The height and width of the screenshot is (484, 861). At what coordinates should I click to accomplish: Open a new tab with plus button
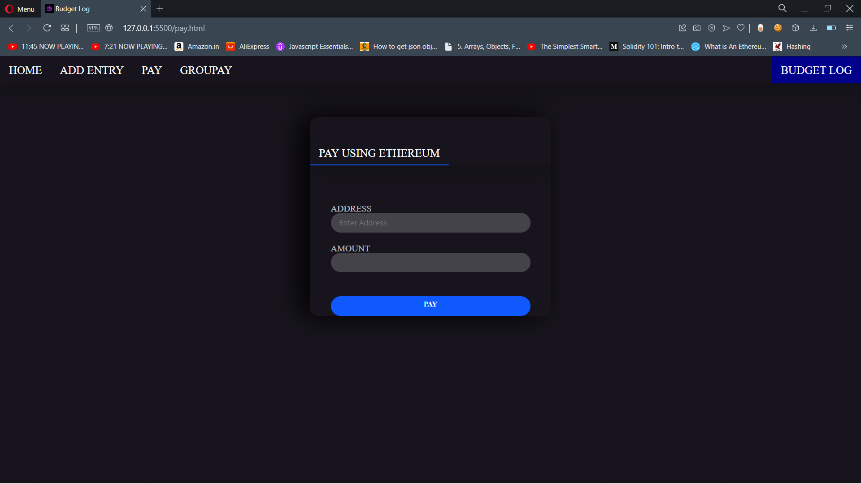pyautogui.click(x=160, y=9)
